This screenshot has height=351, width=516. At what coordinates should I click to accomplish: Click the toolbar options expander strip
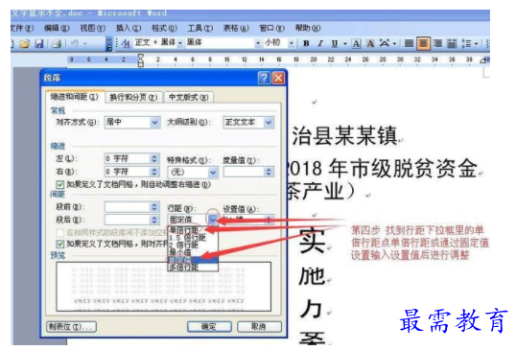click(x=109, y=43)
